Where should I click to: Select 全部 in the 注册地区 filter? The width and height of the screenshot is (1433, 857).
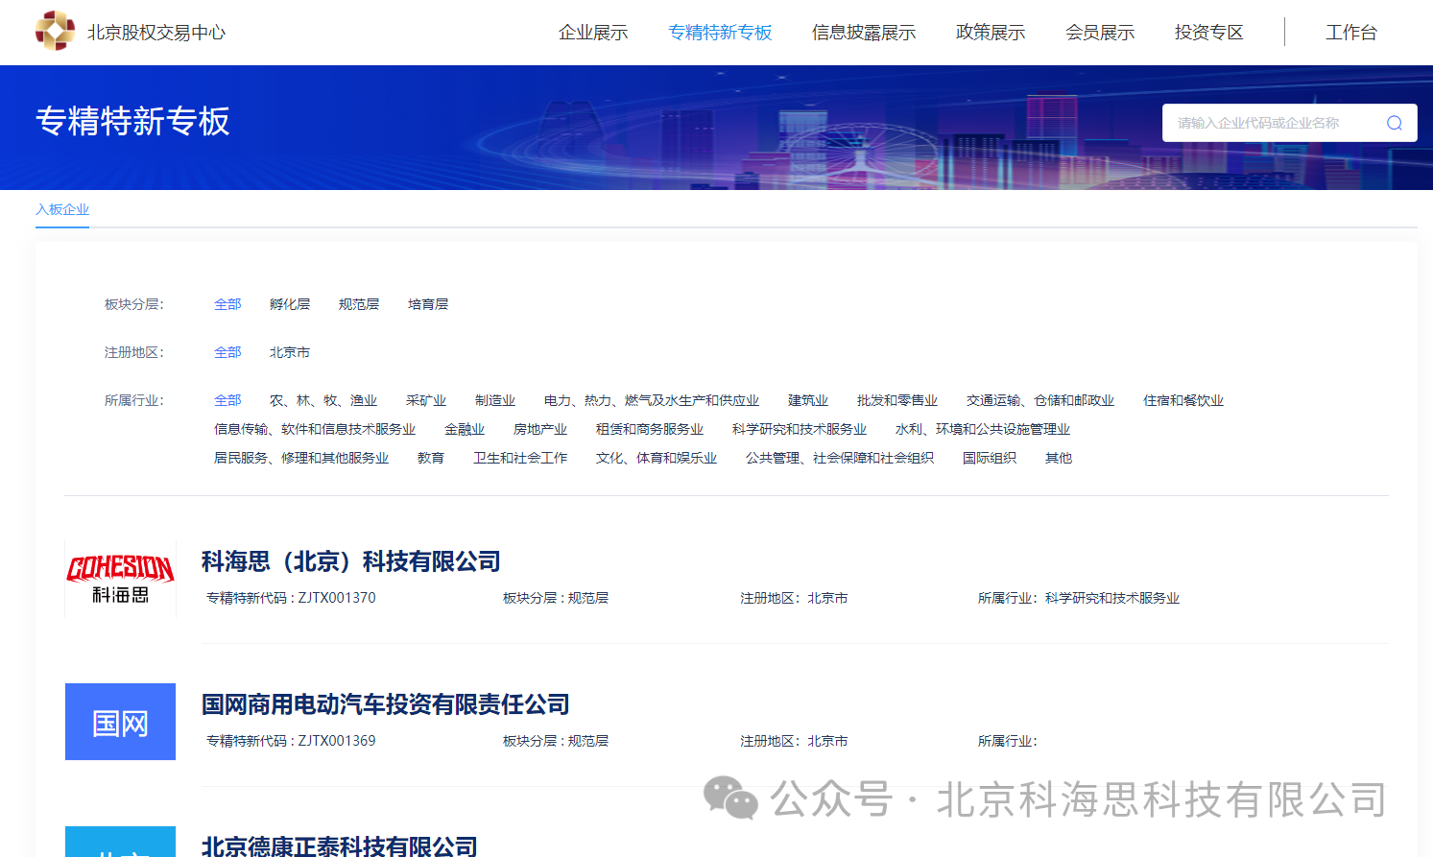227,352
